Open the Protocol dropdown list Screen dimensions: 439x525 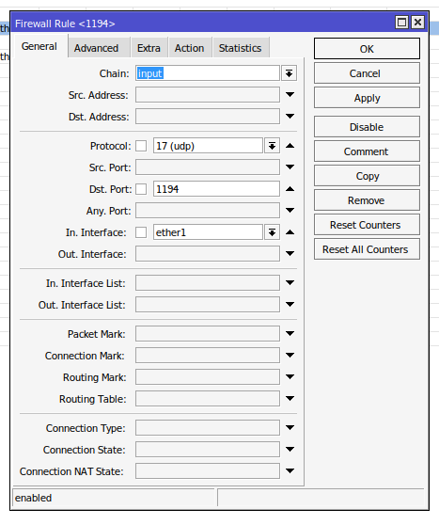(x=272, y=146)
